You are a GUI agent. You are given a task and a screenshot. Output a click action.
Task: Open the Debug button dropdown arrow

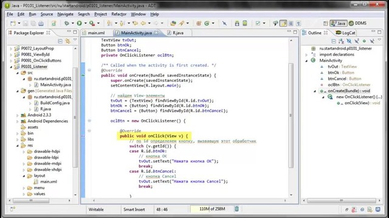(73, 23)
